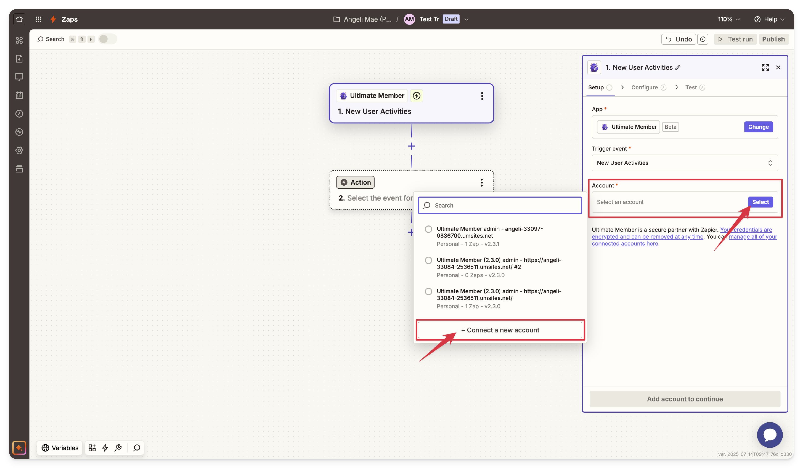The width and height of the screenshot is (803, 468).
Task: Click the magnifier icon in bottom toolbar
Action: point(137,448)
